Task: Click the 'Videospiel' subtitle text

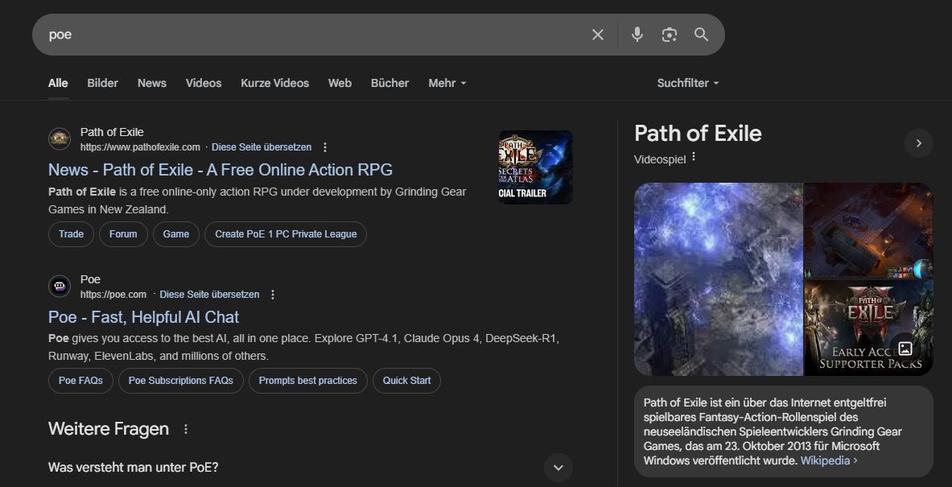Action: pos(660,159)
